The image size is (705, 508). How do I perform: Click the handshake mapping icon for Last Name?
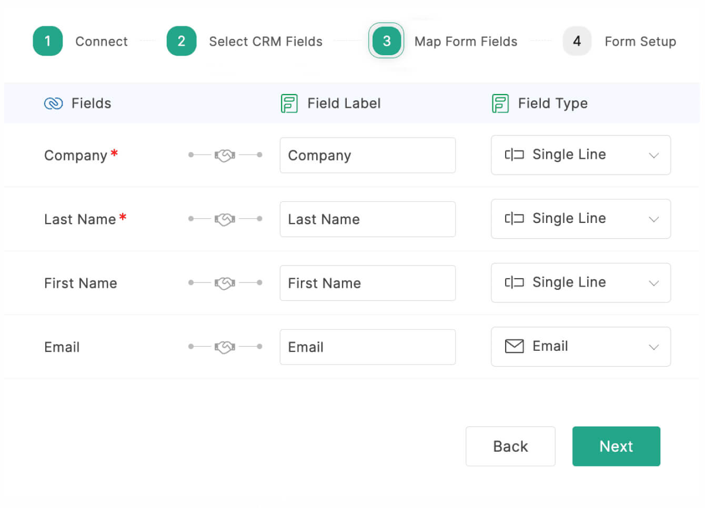click(225, 219)
